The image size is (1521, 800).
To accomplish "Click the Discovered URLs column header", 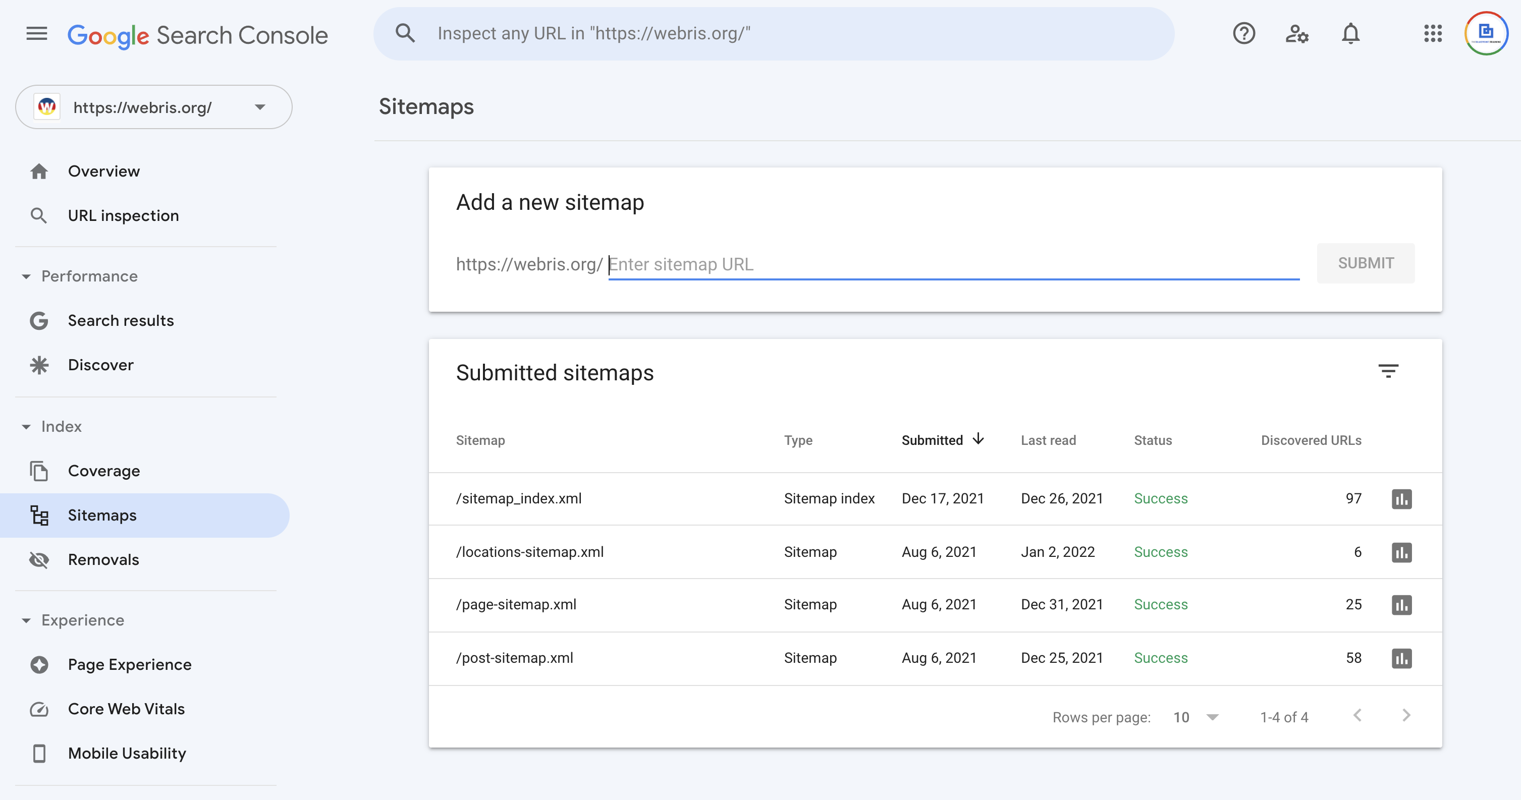I will click(1311, 440).
